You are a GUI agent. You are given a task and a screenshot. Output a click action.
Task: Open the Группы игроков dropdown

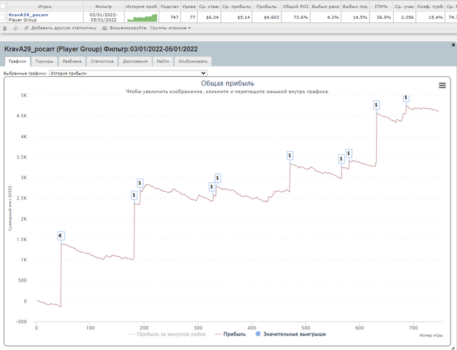(170, 28)
